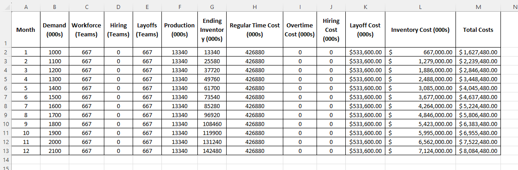Select month cell showing 10
This screenshot has width=518, height=170.
(x=26, y=133)
